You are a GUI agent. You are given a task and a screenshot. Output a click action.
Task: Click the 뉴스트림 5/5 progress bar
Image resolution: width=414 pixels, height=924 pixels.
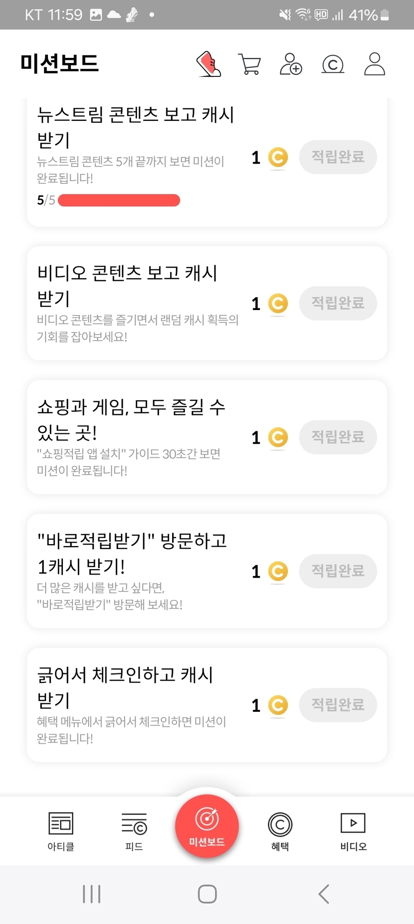[119, 200]
